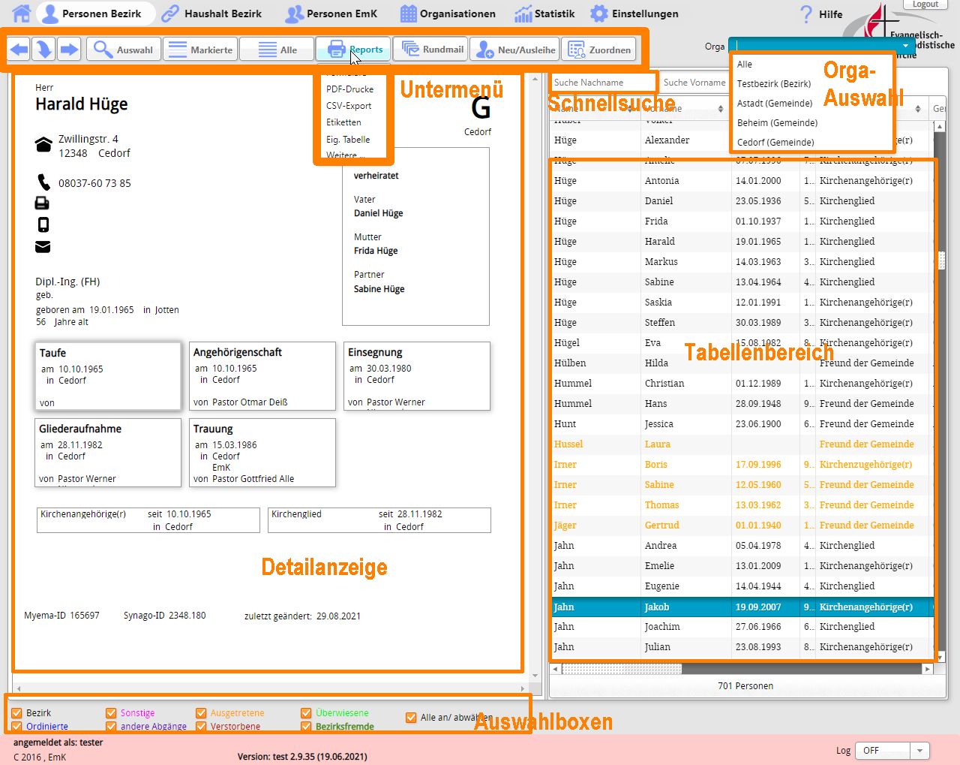This screenshot has width=960, height=765.
Task: Select table row Jäger Gertrud
Action: point(742,526)
